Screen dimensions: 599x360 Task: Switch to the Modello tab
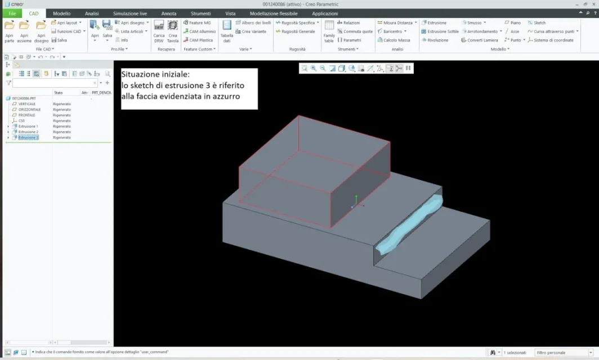point(61,13)
